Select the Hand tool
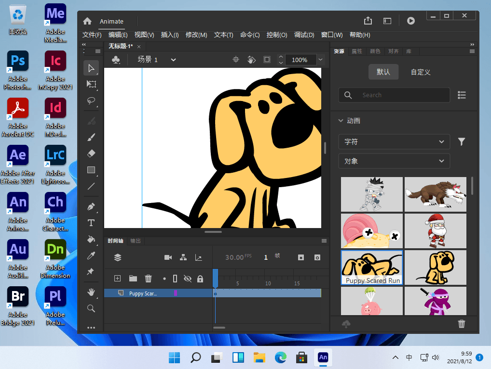 91,292
